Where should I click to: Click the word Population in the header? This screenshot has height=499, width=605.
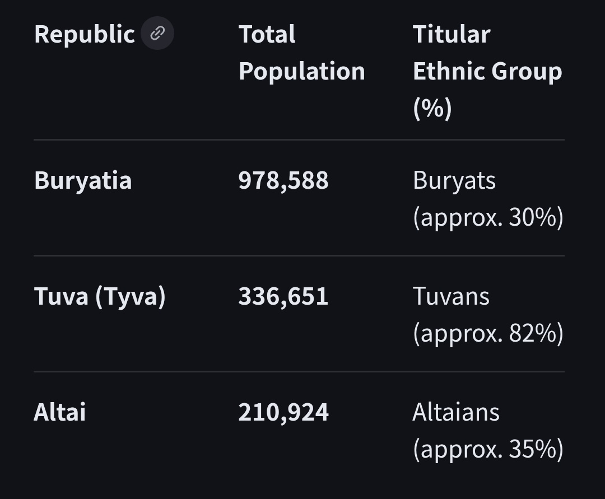click(x=302, y=72)
